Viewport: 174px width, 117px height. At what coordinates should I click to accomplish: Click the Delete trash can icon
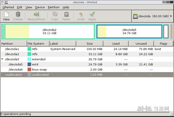pos(18,14)
